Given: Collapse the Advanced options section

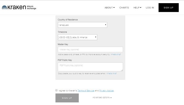Looking at the screenshot, I should point(102,97).
